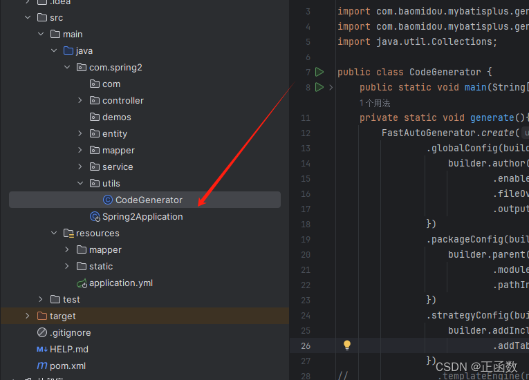Run main method from gutter on line 8
Viewport: 529px width, 380px height.
tap(319, 87)
